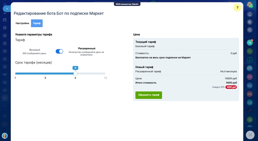Open the ОД chat avatar

coord(249,103)
